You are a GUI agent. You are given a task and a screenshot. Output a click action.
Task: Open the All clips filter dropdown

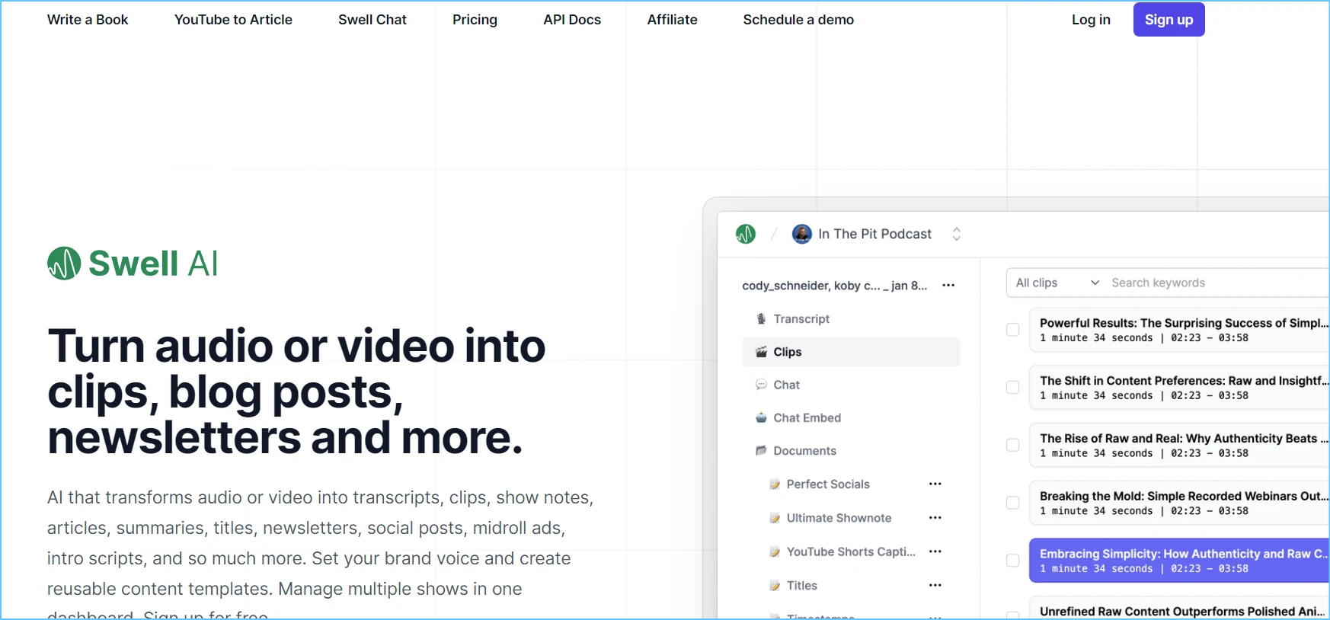click(1057, 283)
